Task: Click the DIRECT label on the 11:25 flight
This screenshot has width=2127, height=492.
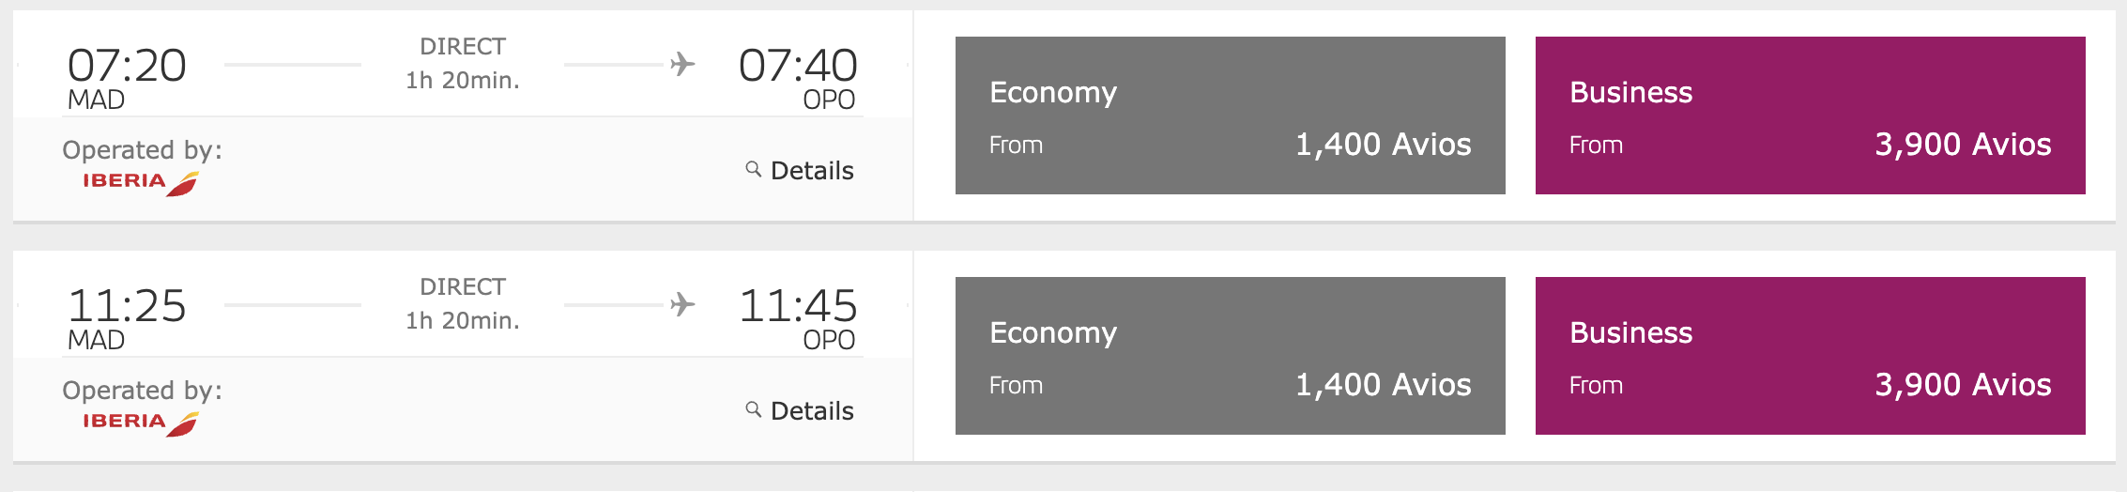Action: tap(463, 286)
